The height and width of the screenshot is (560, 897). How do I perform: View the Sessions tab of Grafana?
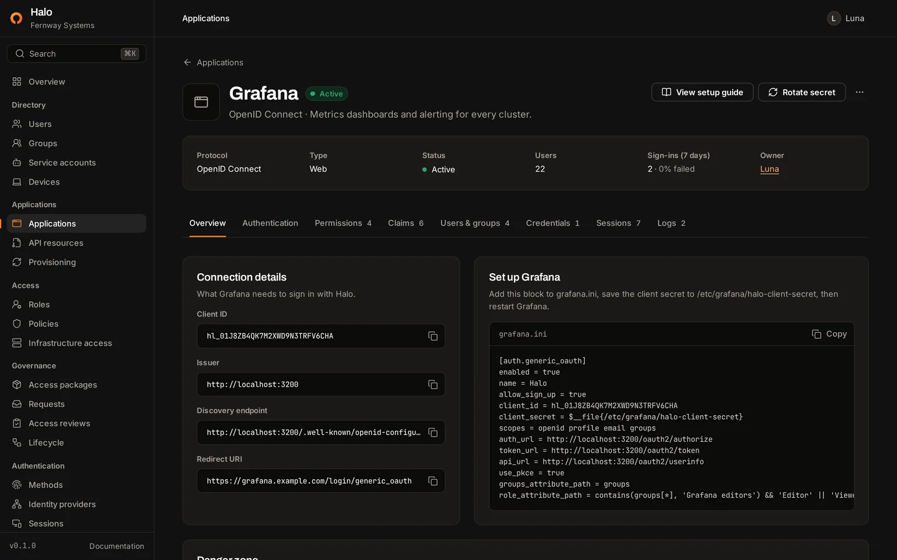tap(619, 223)
